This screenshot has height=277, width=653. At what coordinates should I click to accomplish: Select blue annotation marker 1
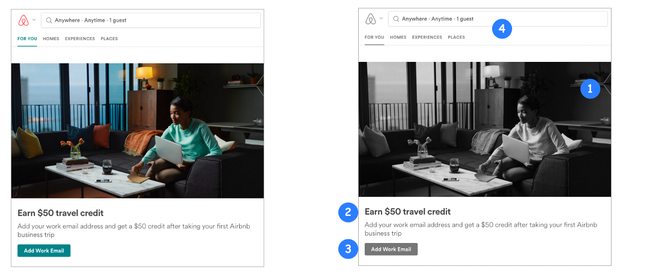tap(590, 89)
